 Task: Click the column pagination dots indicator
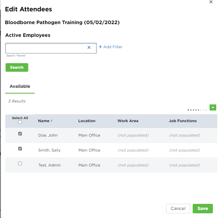(197, 110)
